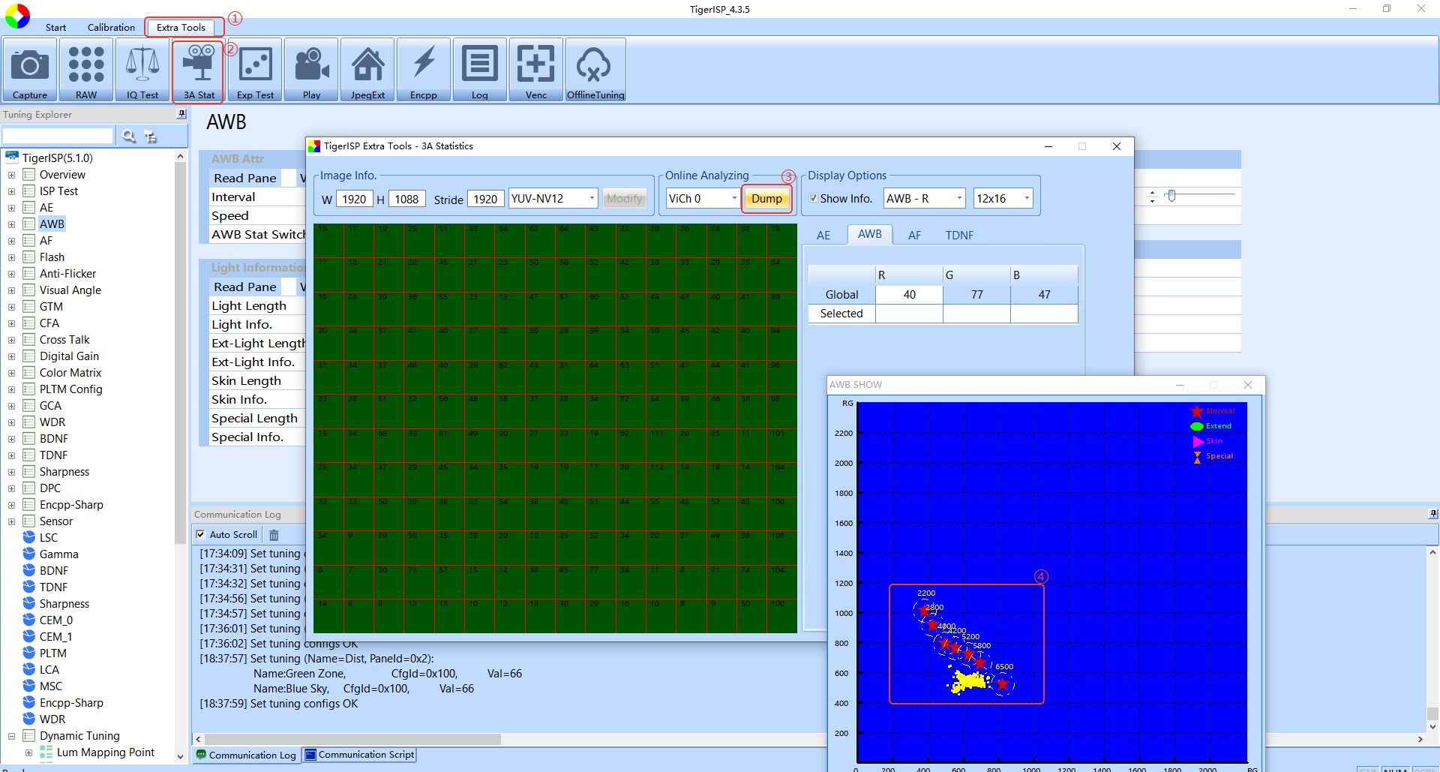This screenshot has height=772, width=1440.
Task: Open the Encpp lightning tool
Action: point(424,70)
